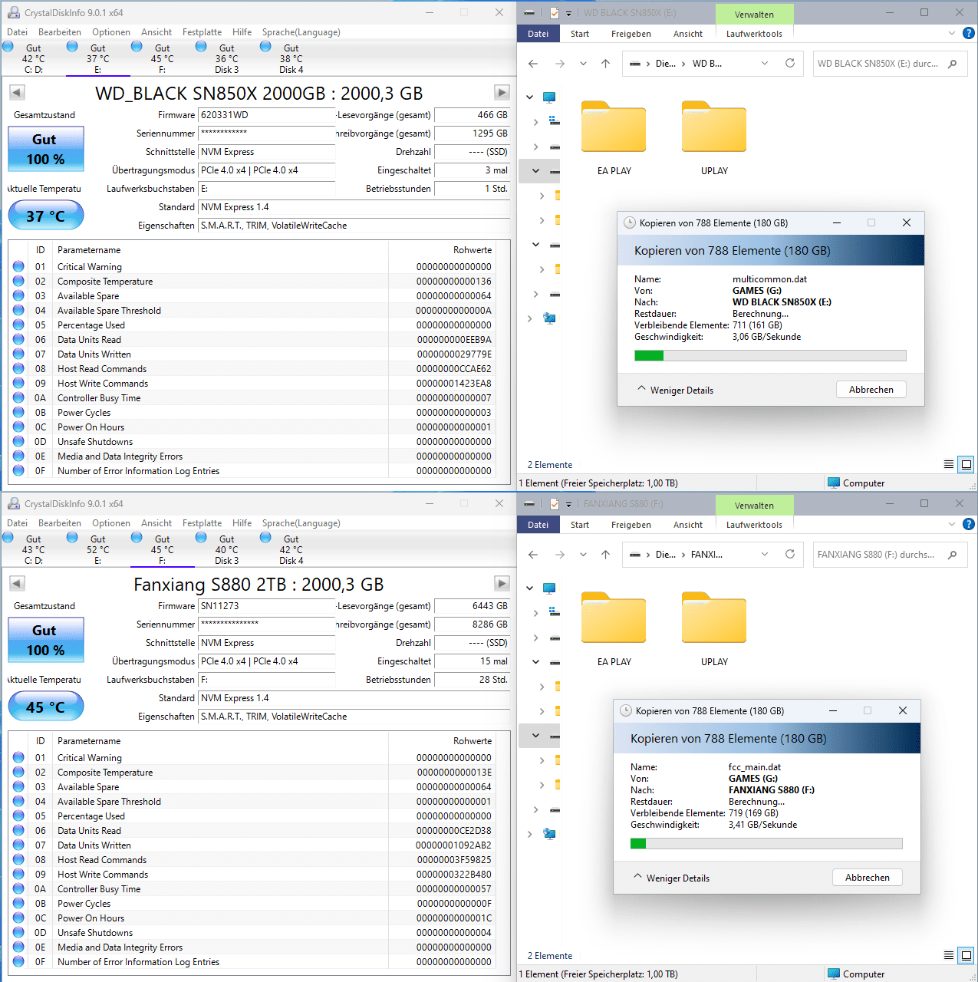This screenshot has width=978, height=982.
Task: Go back in WD BLACK explorer window
Action: (x=533, y=64)
